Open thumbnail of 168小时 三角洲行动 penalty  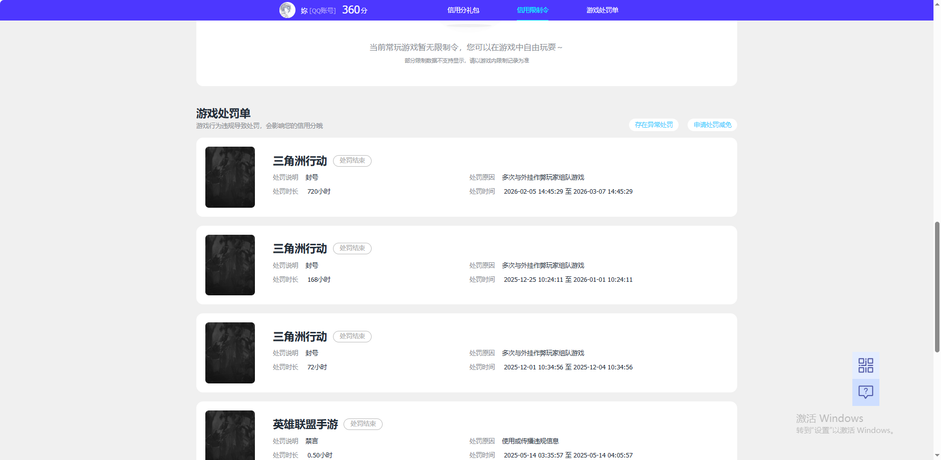230,265
